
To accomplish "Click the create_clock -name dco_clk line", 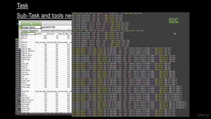I will click(x=106, y=13).
